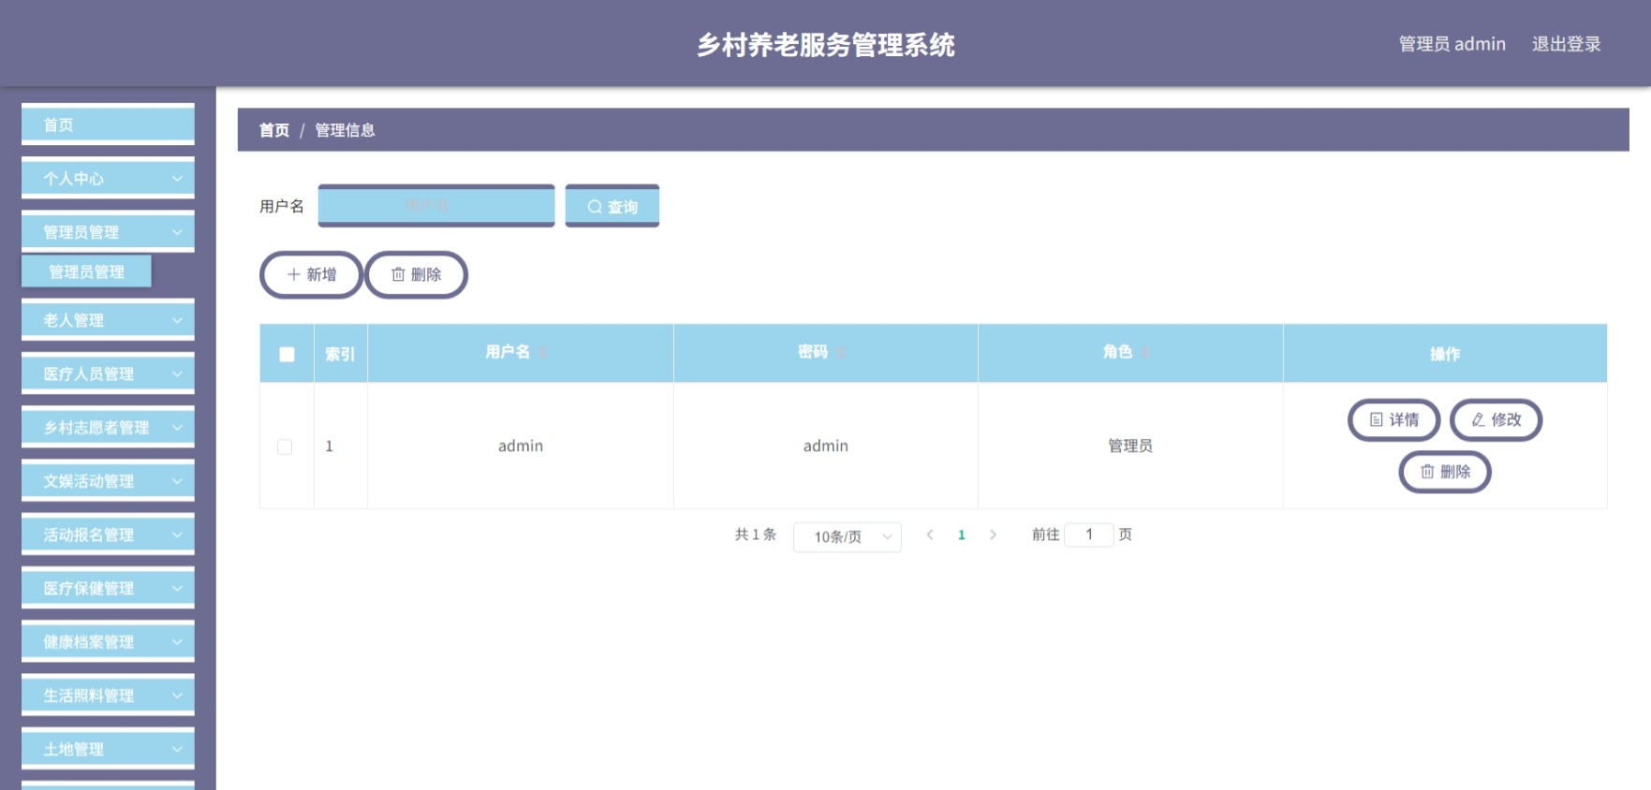Toggle the select-all checkbox in the table header
This screenshot has height=790, width=1651.
point(287,354)
